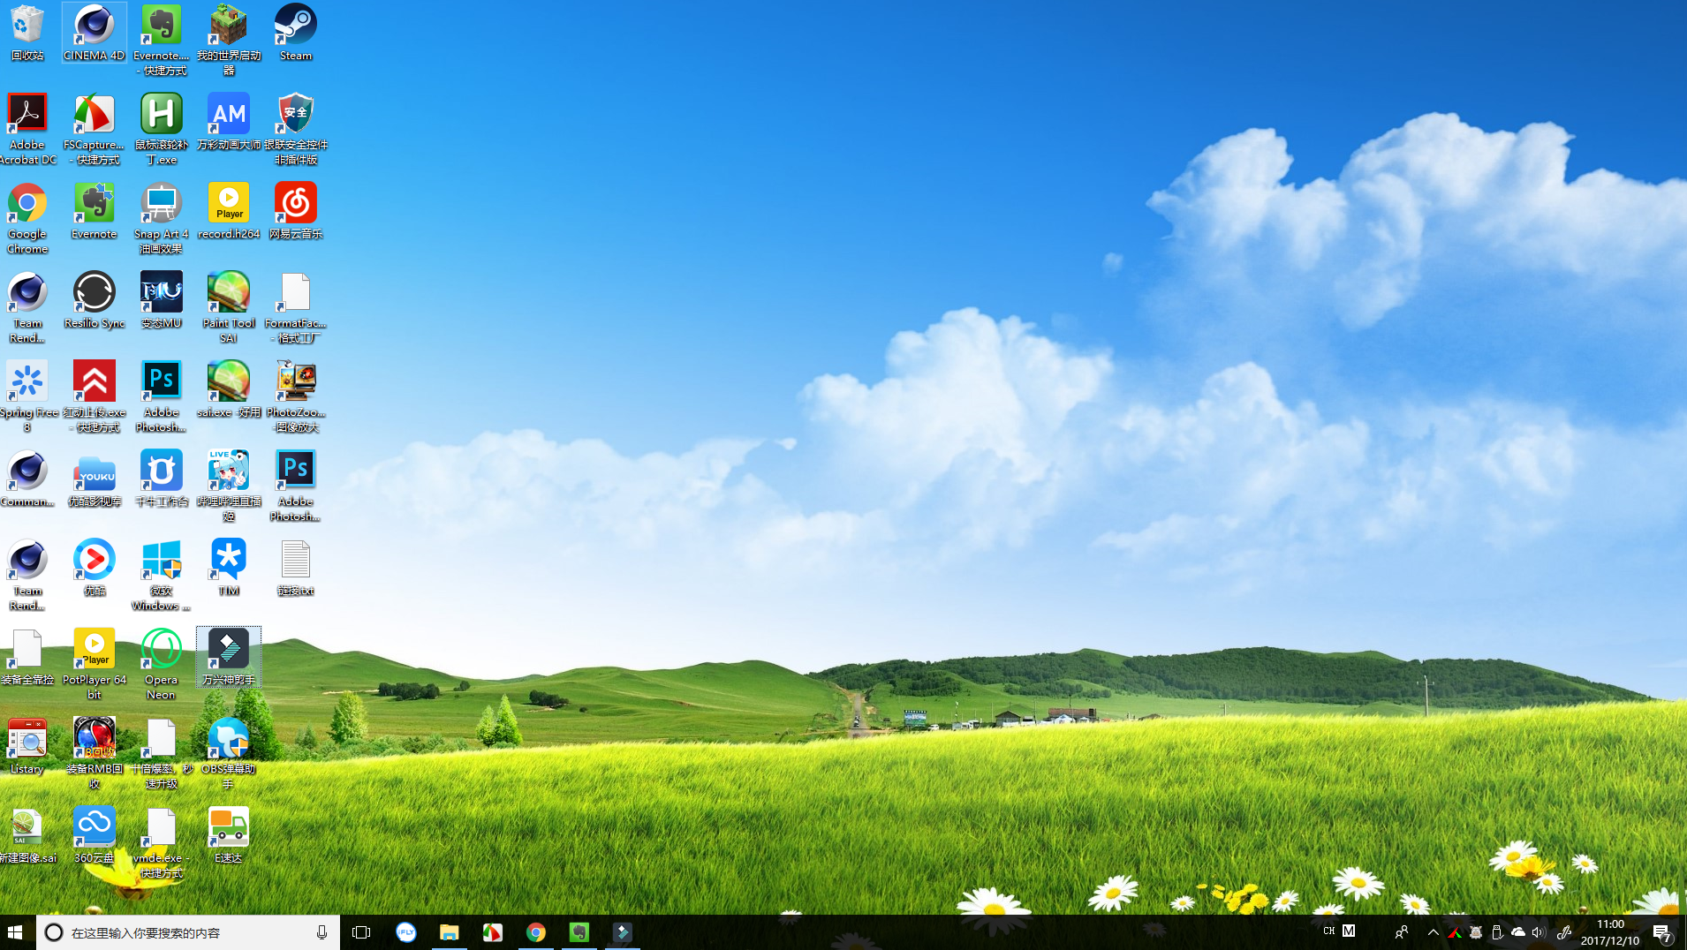
Task: Select the 装备全掉落 file icon
Action: [x=27, y=658]
